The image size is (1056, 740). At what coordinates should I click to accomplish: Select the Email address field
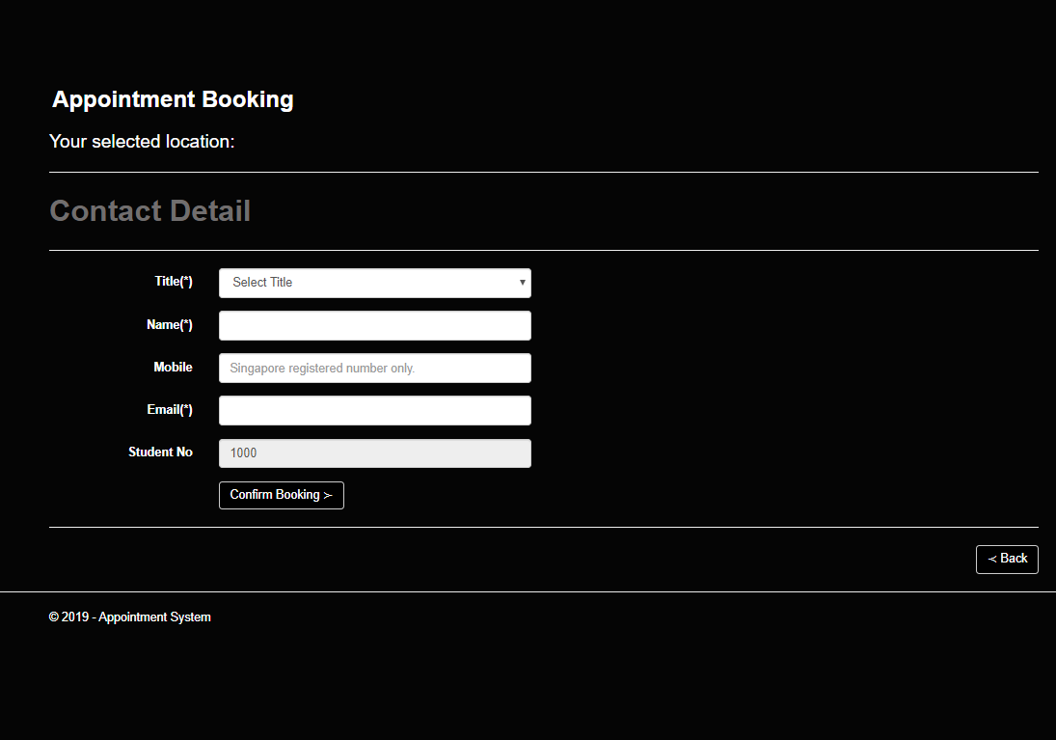pyautogui.click(x=374, y=410)
